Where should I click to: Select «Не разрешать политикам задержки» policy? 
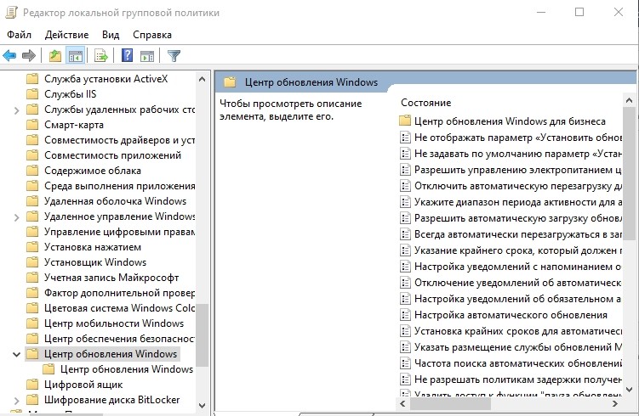[x=518, y=379]
